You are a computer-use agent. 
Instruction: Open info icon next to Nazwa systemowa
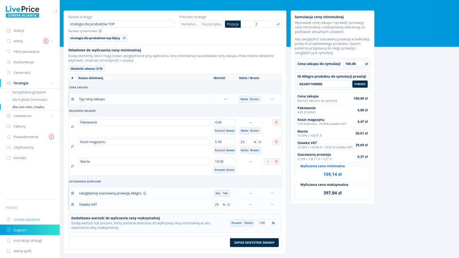100,31
